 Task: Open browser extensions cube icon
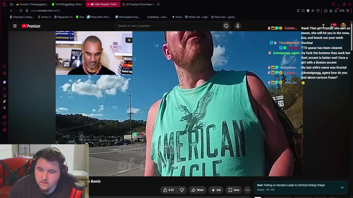[x=326, y=11]
